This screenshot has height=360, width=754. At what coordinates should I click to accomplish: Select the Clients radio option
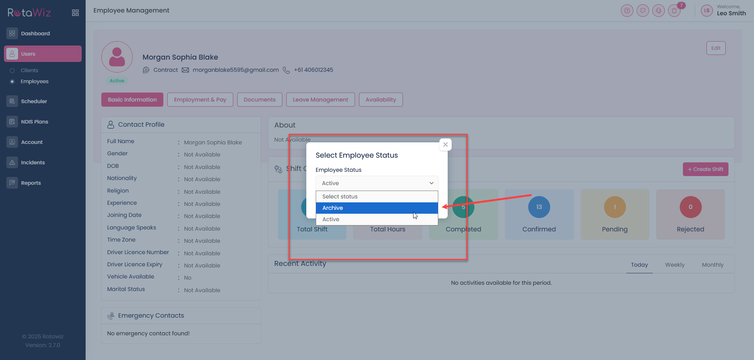tap(12, 71)
